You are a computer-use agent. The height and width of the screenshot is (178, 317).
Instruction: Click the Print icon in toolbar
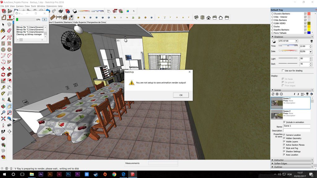[x=61, y=11]
